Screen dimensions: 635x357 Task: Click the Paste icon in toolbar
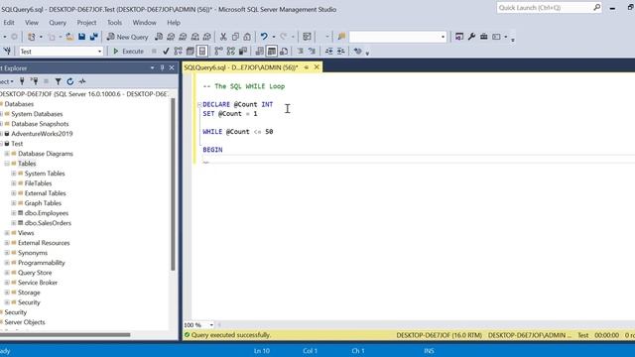247,37
